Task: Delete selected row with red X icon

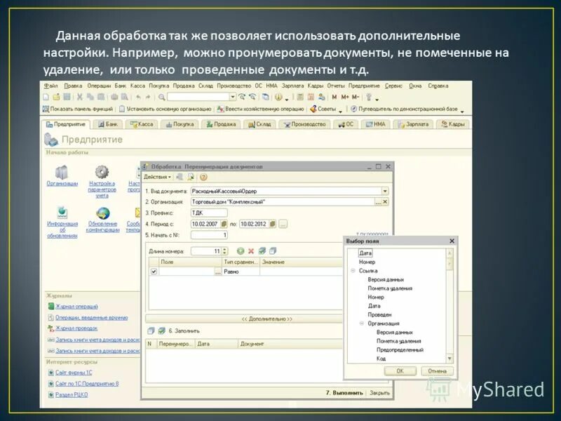Action: coord(250,250)
